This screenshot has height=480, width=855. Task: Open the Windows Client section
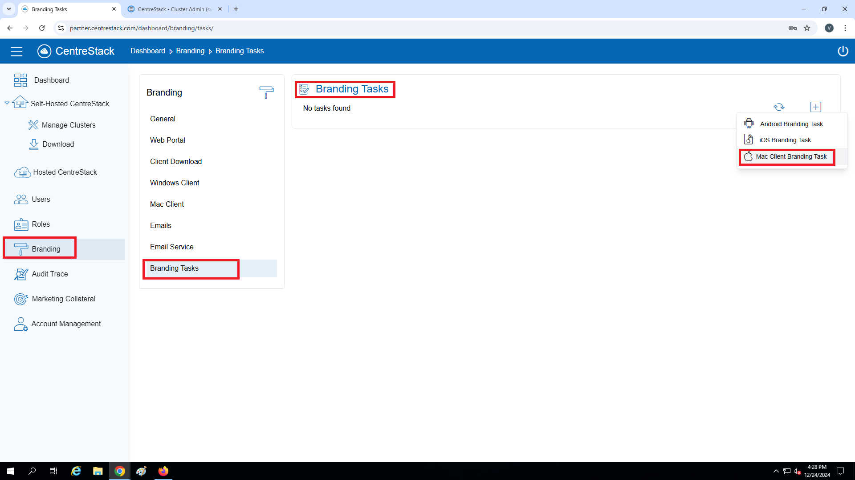click(175, 183)
